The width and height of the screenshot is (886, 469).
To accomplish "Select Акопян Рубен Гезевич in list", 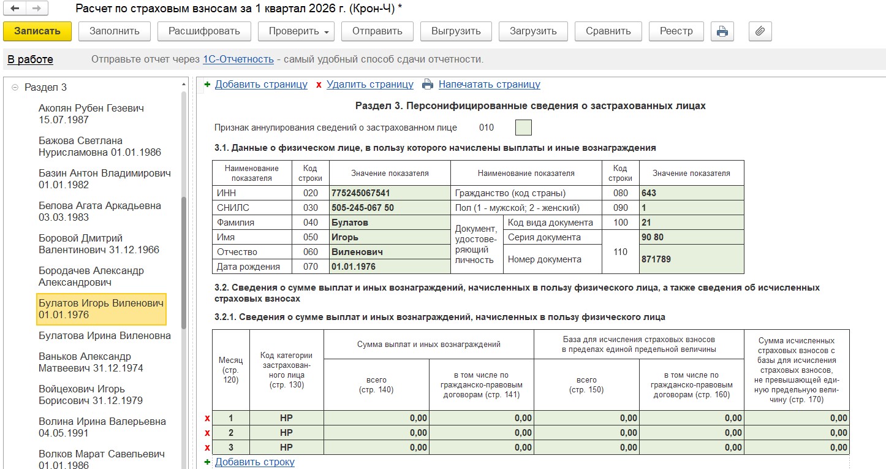I will click(91, 113).
